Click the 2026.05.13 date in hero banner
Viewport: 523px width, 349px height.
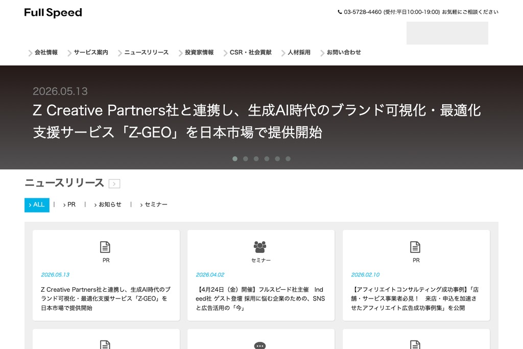tap(60, 91)
